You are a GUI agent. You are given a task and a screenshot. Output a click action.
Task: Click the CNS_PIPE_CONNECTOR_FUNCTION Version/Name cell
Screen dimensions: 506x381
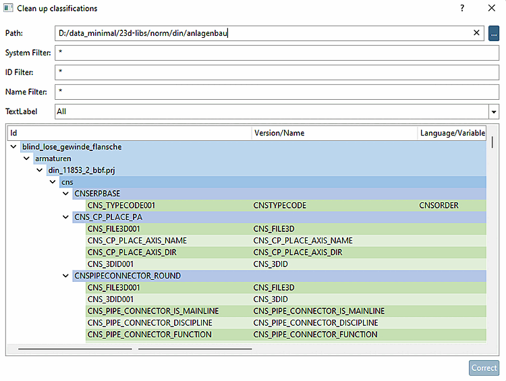pyautogui.click(x=315, y=334)
